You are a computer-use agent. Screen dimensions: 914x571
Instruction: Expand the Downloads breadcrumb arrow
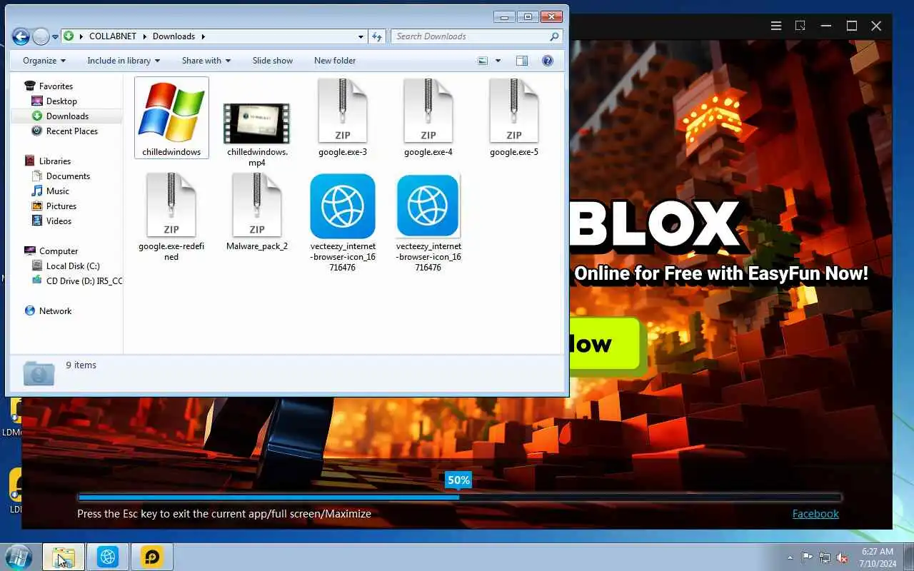203,36
